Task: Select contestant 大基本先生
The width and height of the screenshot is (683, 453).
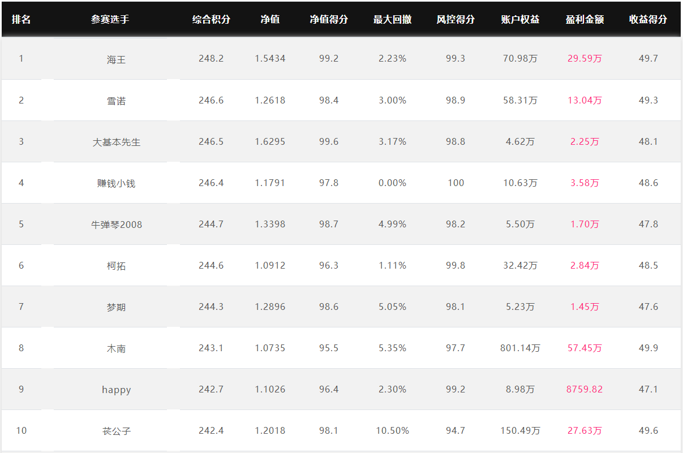Action: [x=116, y=142]
